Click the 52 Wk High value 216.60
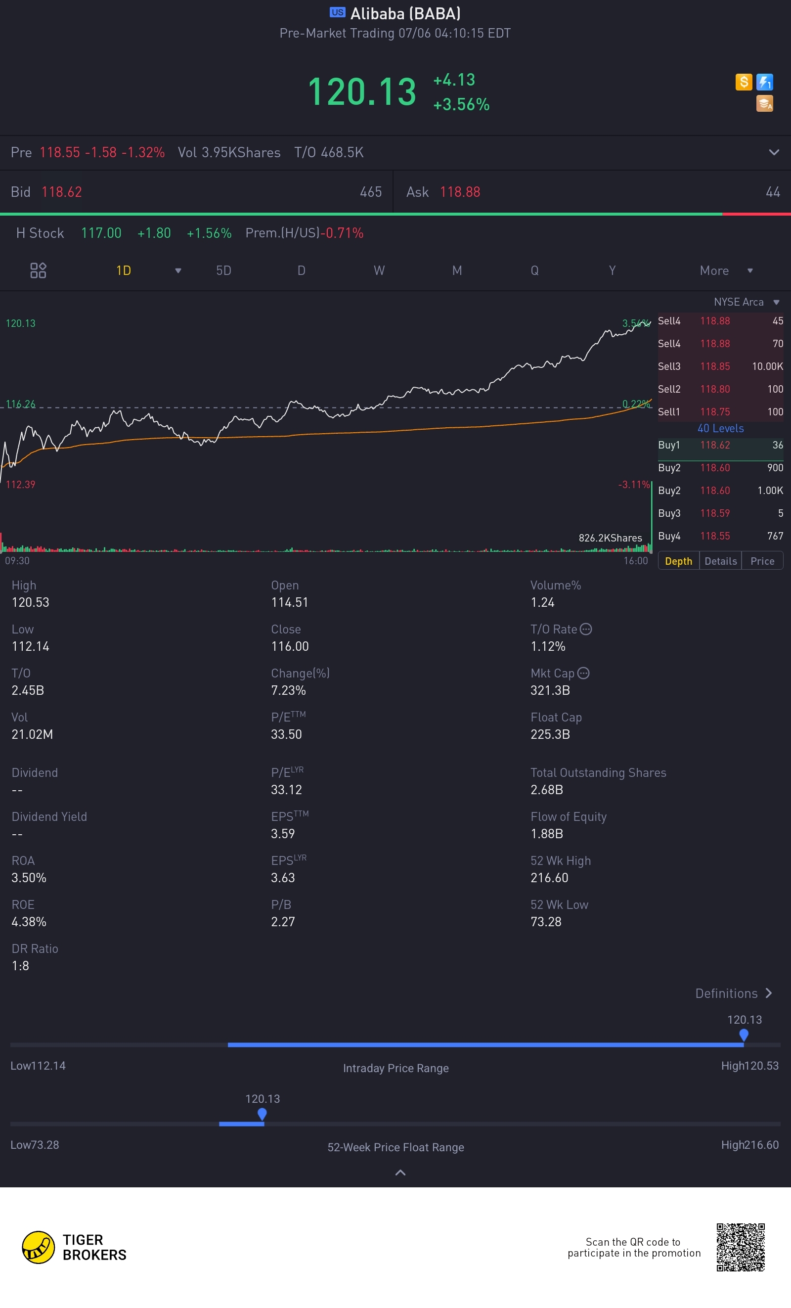The image size is (791, 1308). pyautogui.click(x=549, y=878)
